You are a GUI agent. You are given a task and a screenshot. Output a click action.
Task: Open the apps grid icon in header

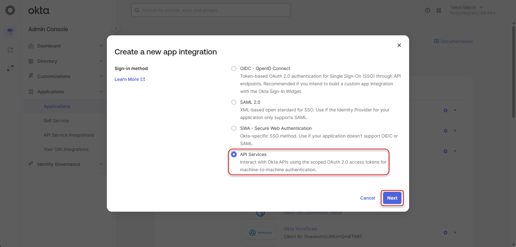click(439, 10)
